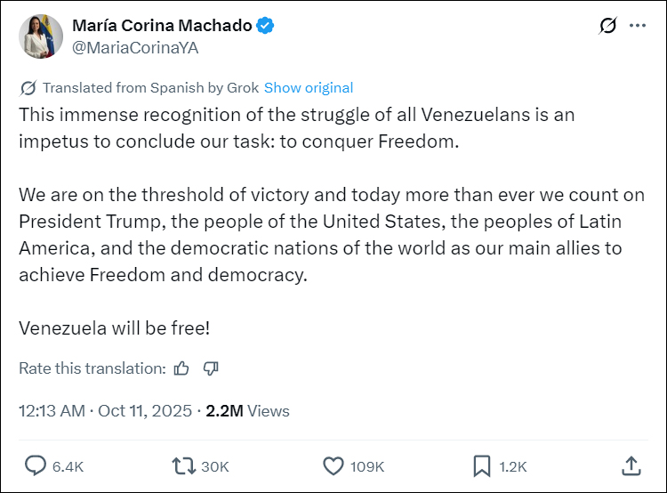The height and width of the screenshot is (493, 667).
Task: Bookmark this post
Action: tap(481, 465)
